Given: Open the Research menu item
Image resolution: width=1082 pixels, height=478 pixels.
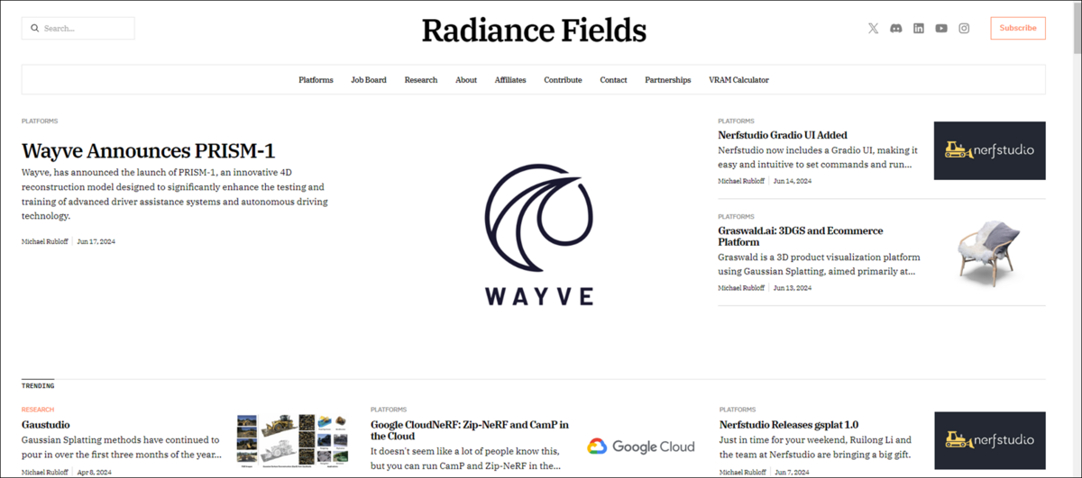Looking at the screenshot, I should point(421,80).
